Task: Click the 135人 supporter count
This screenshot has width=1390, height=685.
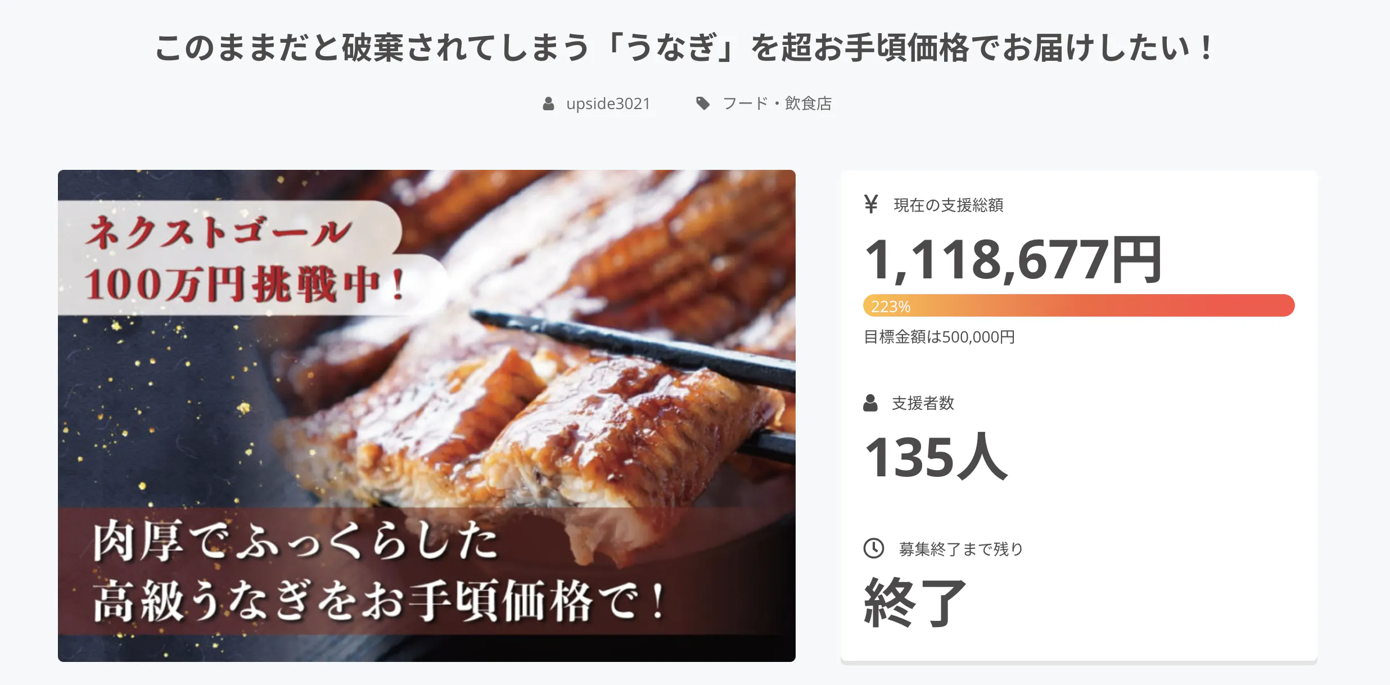Action: [x=936, y=457]
